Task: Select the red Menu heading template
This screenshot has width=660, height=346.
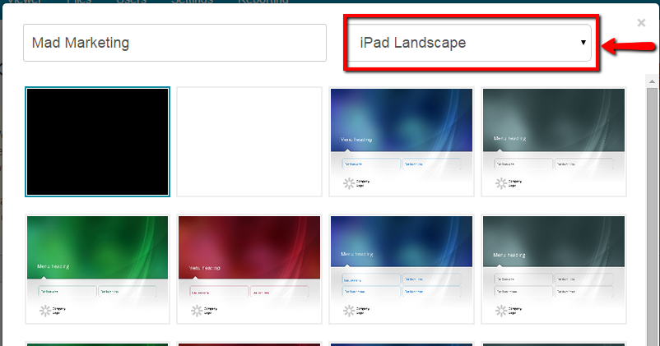Action: 249,270
